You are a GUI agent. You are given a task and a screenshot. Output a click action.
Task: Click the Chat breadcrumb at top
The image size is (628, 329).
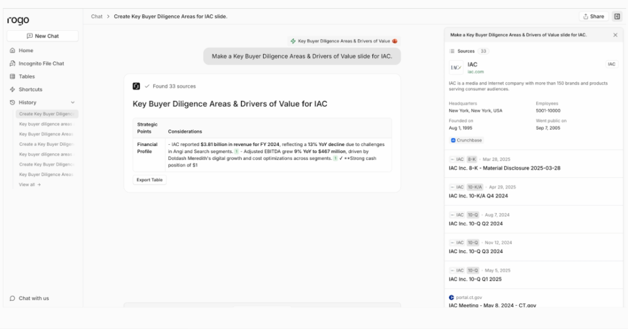[97, 16]
